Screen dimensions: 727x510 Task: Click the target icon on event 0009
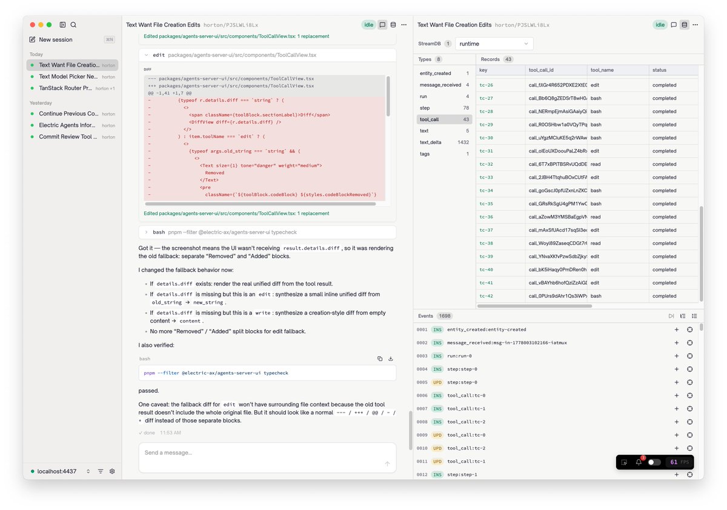[x=689, y=435]
